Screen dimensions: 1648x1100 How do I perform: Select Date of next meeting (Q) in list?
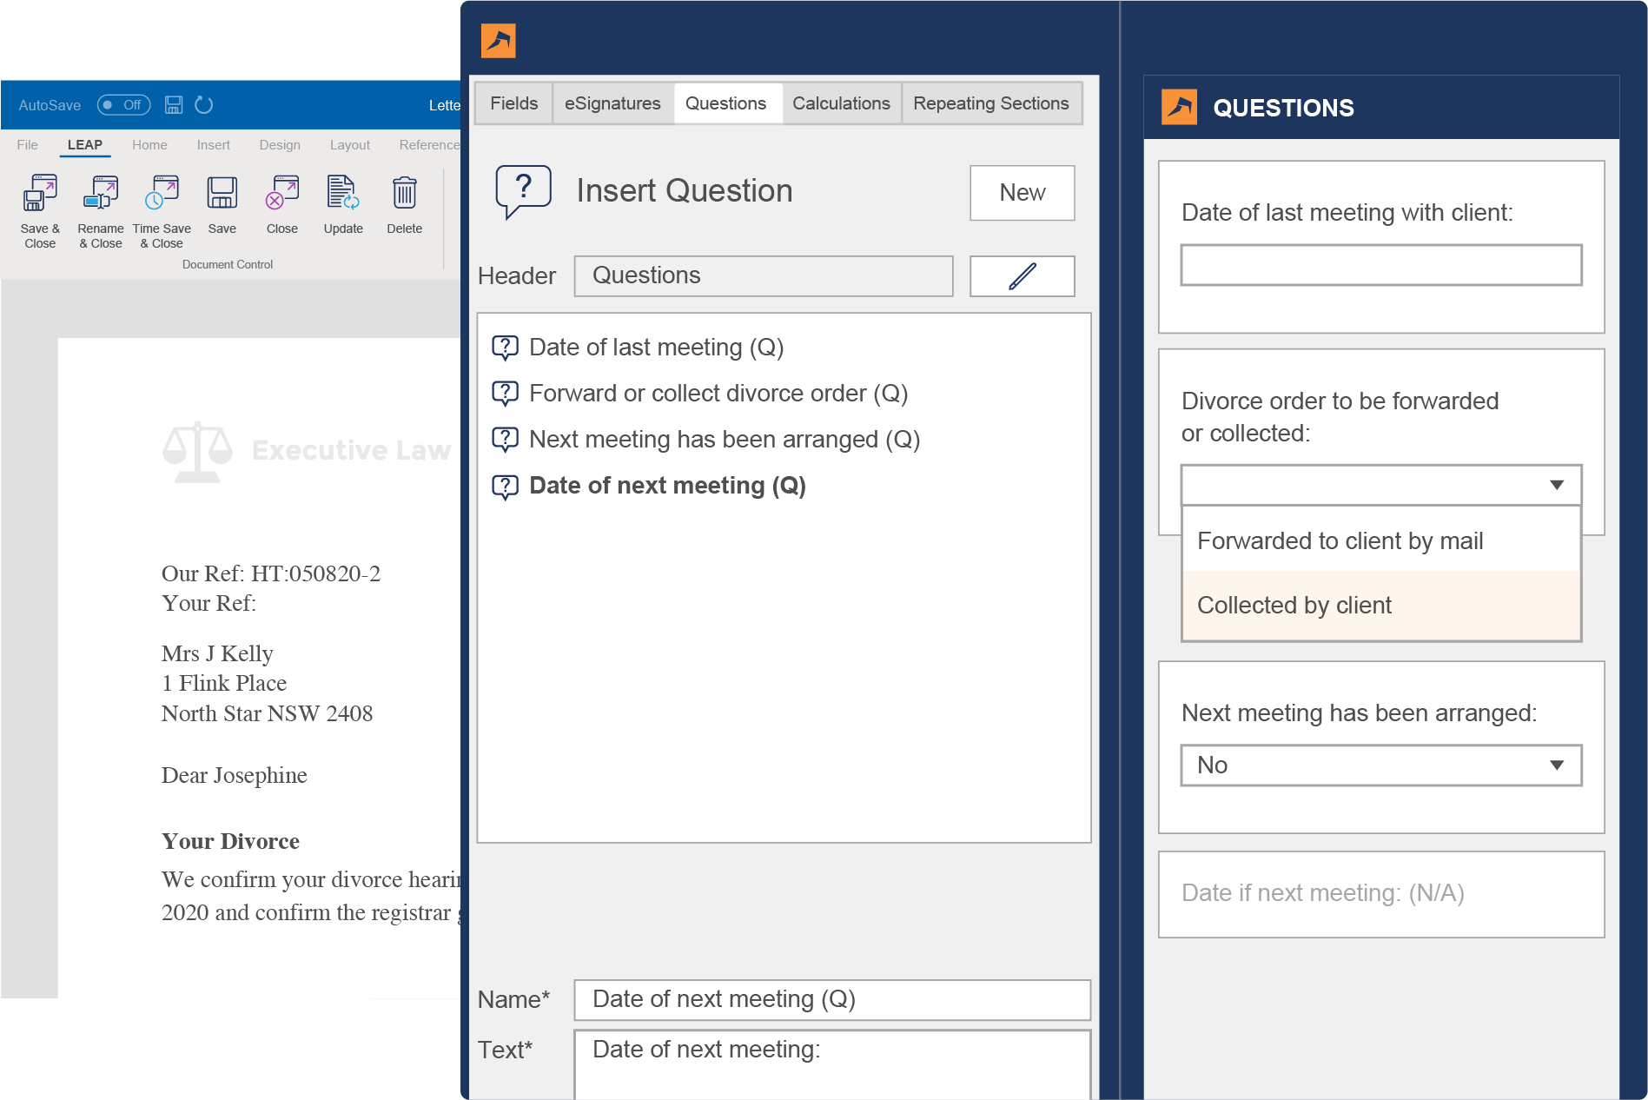(667, 487)
